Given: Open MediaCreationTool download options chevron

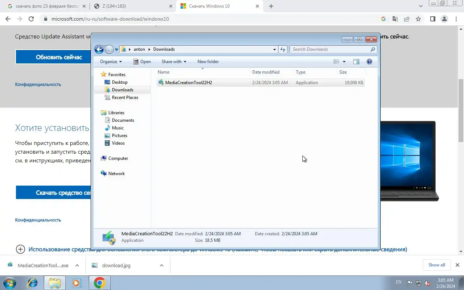Looking at the screenshot, I should point(77,265).
